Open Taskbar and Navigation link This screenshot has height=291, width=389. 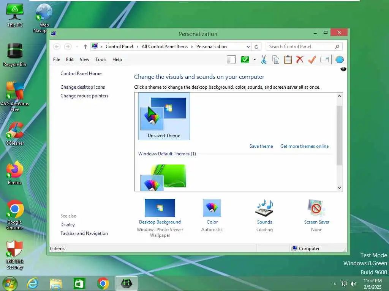84,233
